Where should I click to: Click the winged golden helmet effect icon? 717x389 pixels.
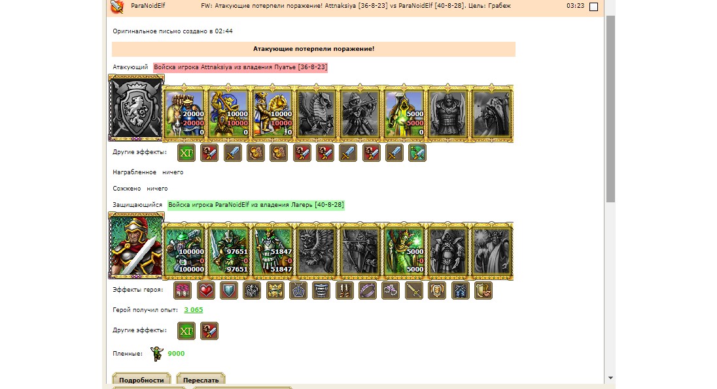[x=275, y=290]
